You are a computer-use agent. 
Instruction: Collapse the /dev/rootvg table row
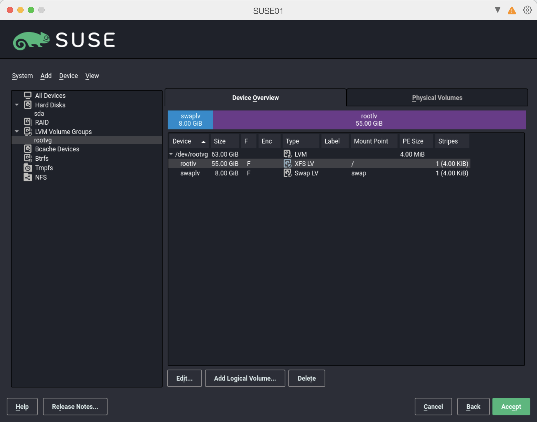[171, 154]
